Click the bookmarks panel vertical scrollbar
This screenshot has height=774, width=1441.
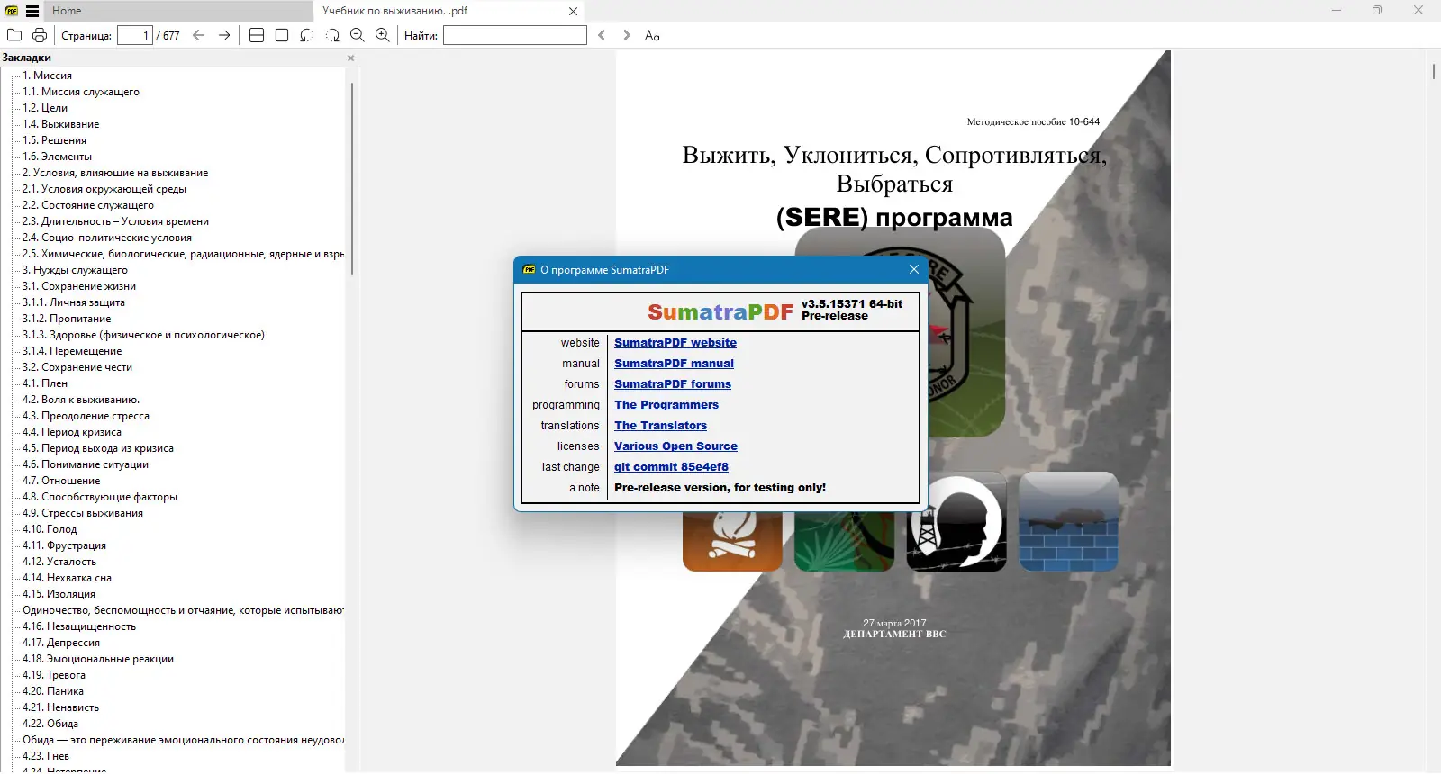point(352,179)
